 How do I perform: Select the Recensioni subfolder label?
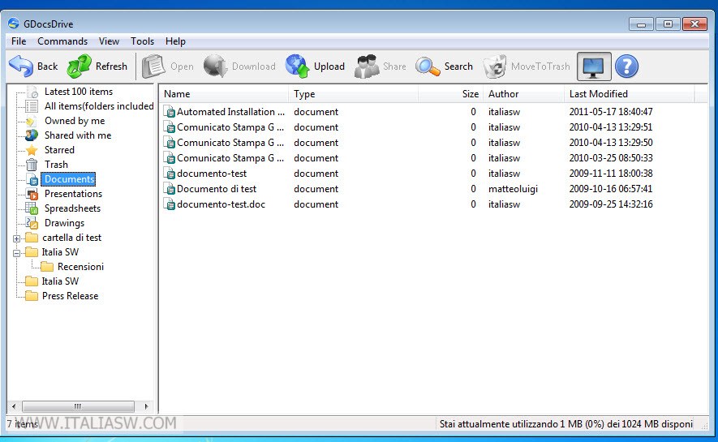[80, 267]
